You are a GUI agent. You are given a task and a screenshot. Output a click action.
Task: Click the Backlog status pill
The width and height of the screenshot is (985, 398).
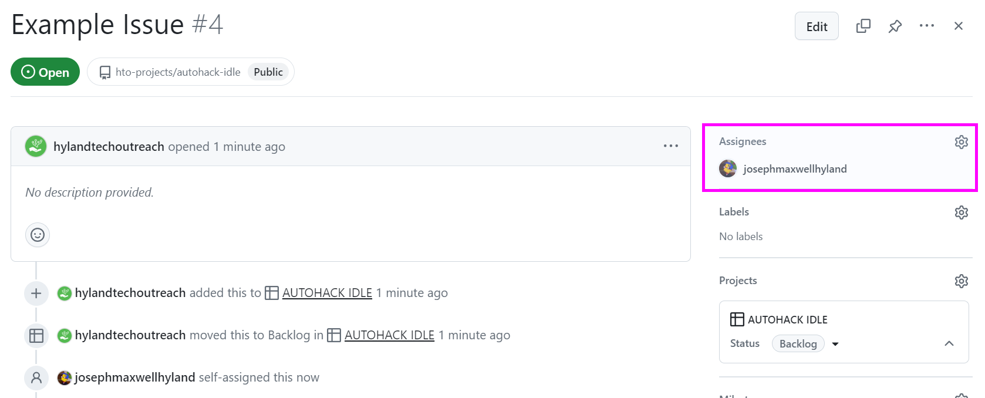click(x=798, y=343)
